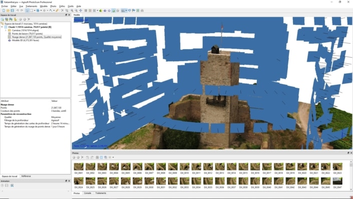This screenshot has height=199, width=353.
Task: Expand the Caméras tree node
Action: (6, 30)
